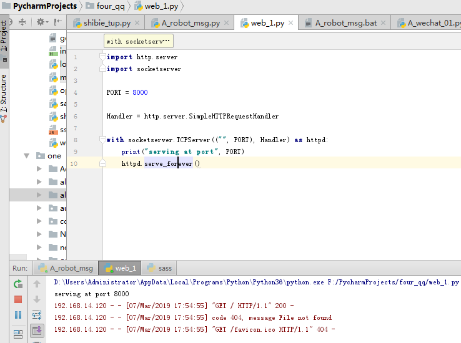Open project settings gear icon

tap(41, 22)
